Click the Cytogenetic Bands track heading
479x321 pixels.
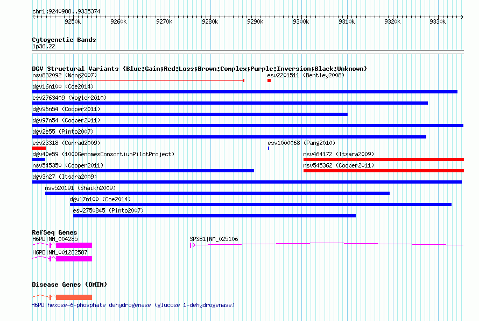coord(64,40)
